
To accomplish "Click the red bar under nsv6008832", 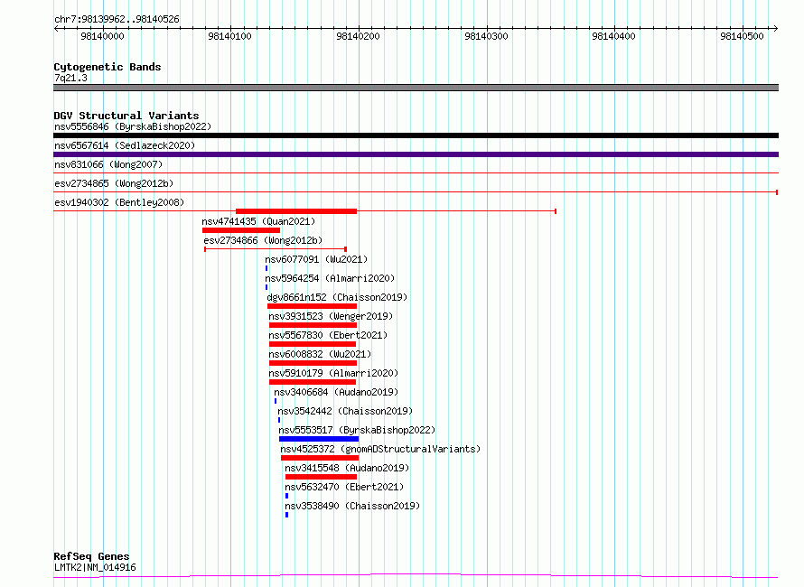I will tap(313, 363).
